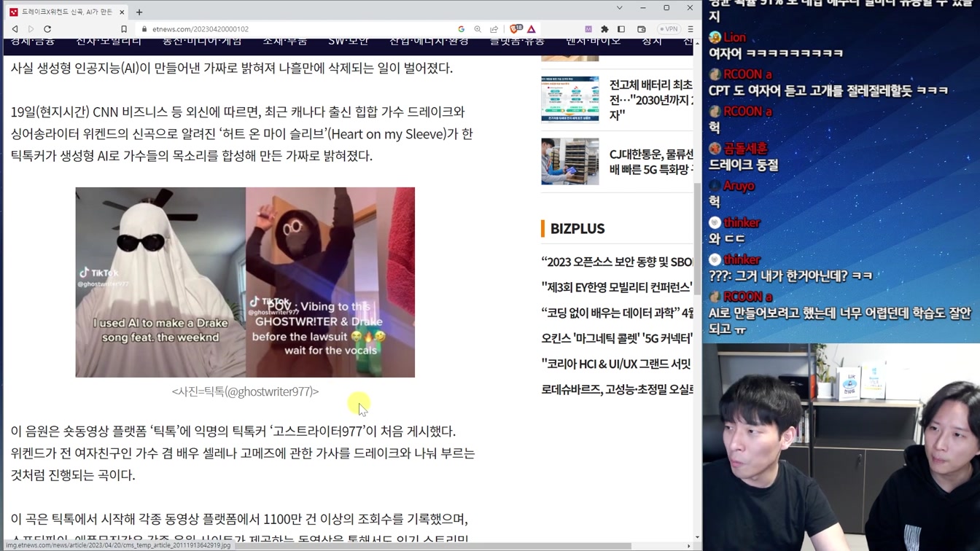The height and width of the screenshot is (551, 980).
Task: Click chat message ???: 그거 내가 한거아닌데?
Action: click(x=790, y=275)
